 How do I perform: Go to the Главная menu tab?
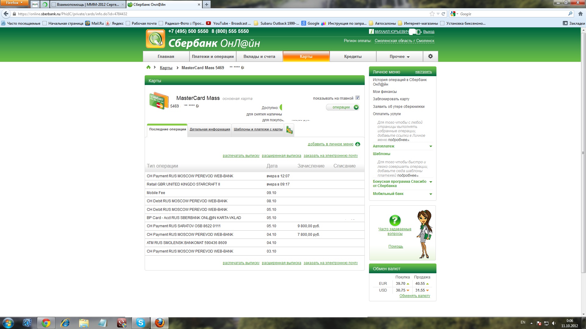click(166, 56)
